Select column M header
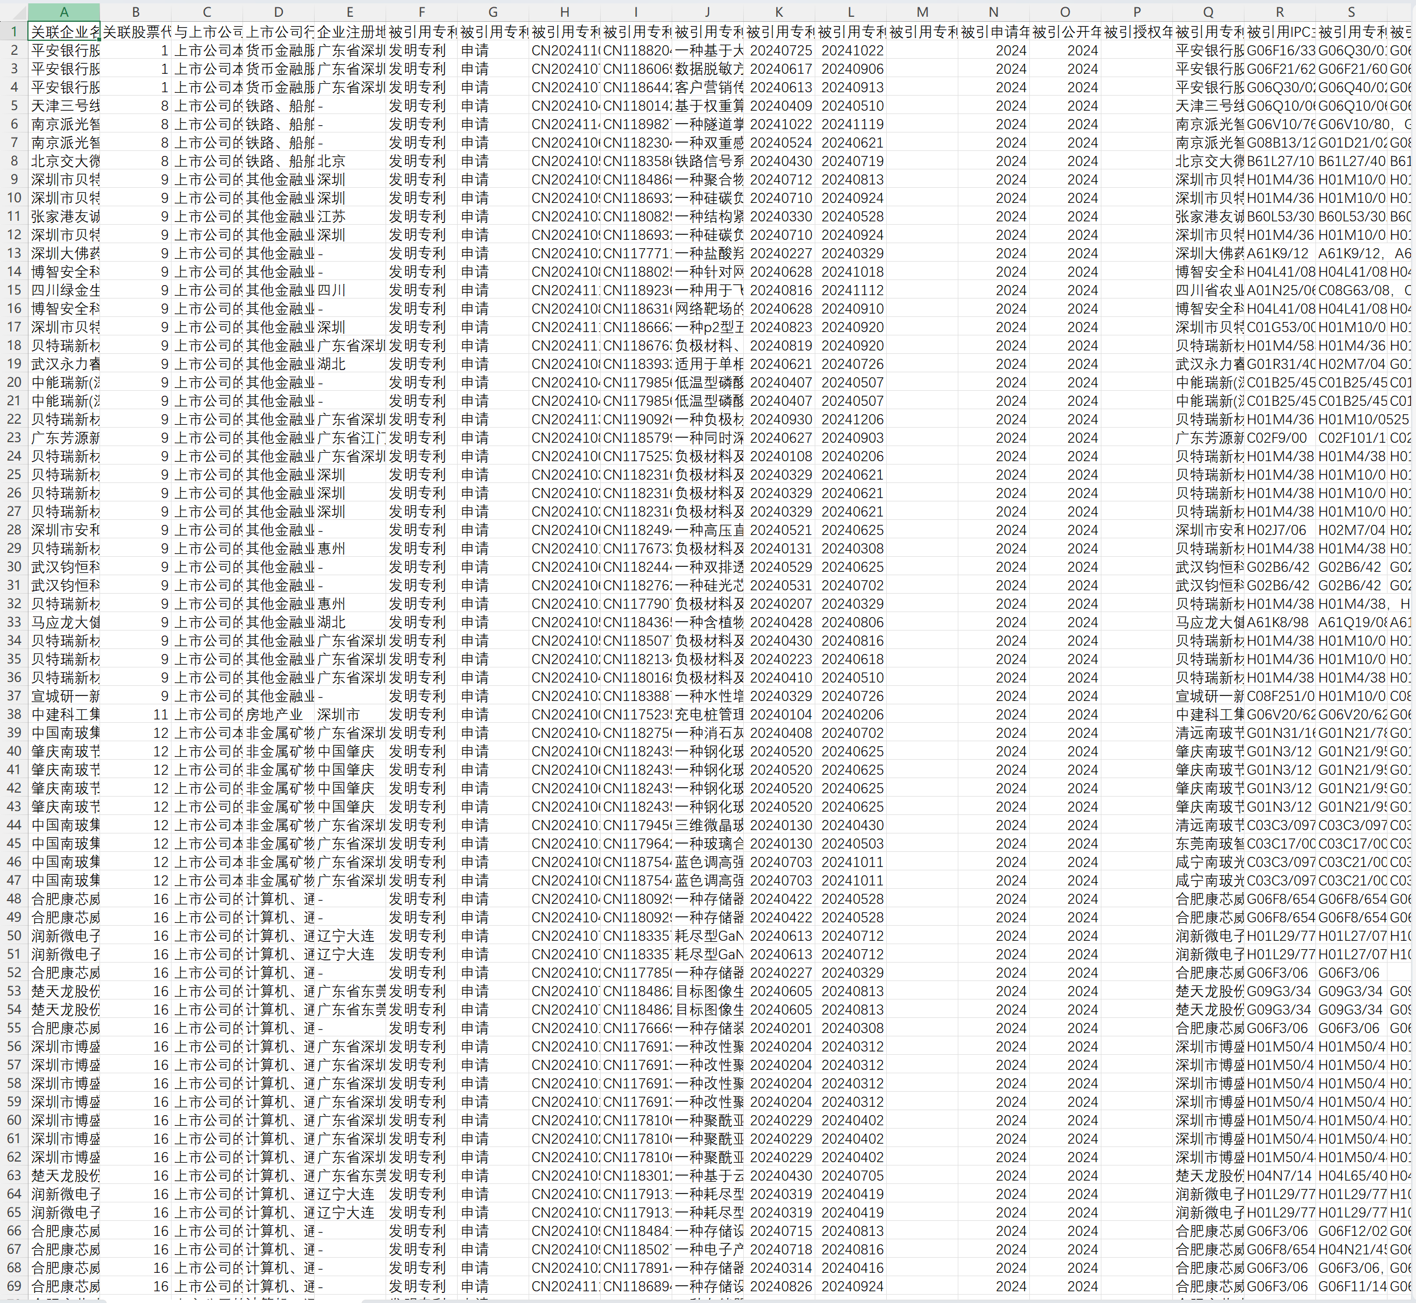 point(922,12)
